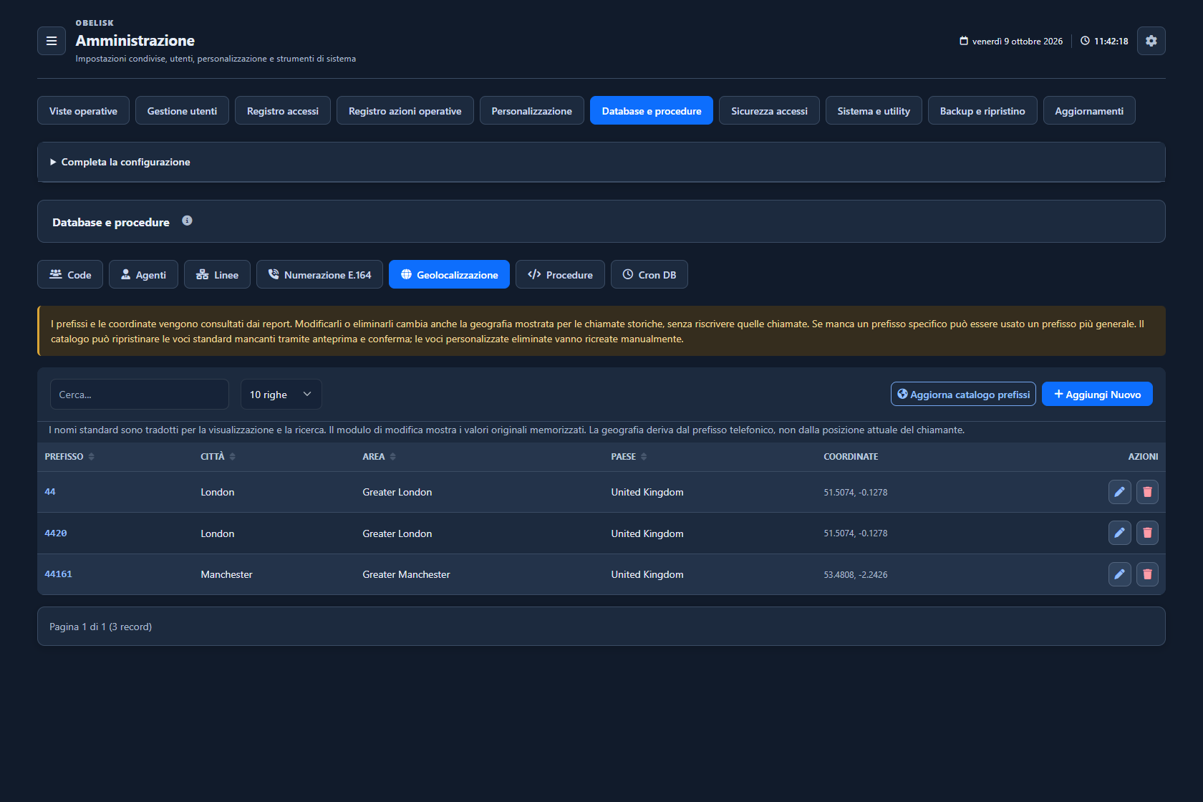Select Database e procedure tab

click(652, 110)
